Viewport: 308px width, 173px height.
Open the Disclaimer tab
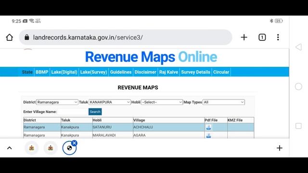145,72
